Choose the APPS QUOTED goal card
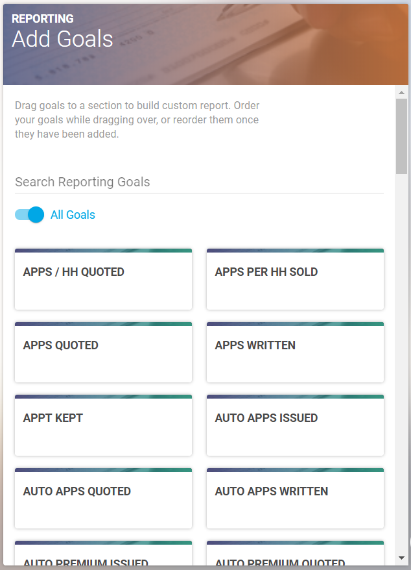 point(104,353)
